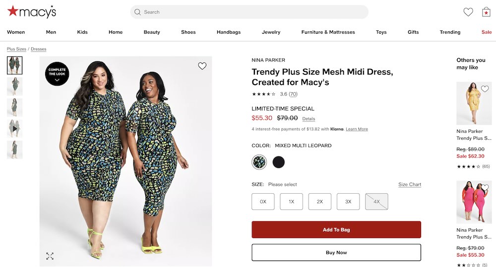Screen dimensions: 496x267
Task: Open the Size Chart
Action: coord(410,185)
